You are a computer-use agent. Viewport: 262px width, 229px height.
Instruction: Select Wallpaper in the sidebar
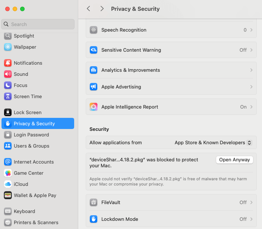click(x=38, y=47)
